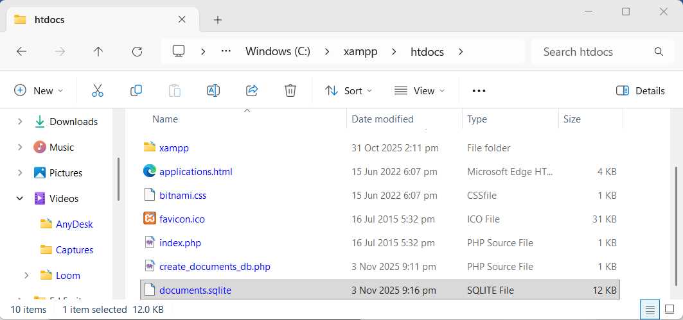683x320 pixels.
Task: Select the favicon.ico file name
Action: pos(182,219)
